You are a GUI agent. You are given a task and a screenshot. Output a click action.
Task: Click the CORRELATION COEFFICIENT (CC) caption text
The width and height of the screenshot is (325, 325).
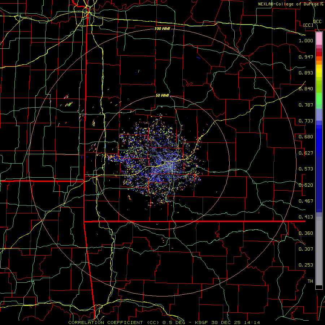point(114,322)
